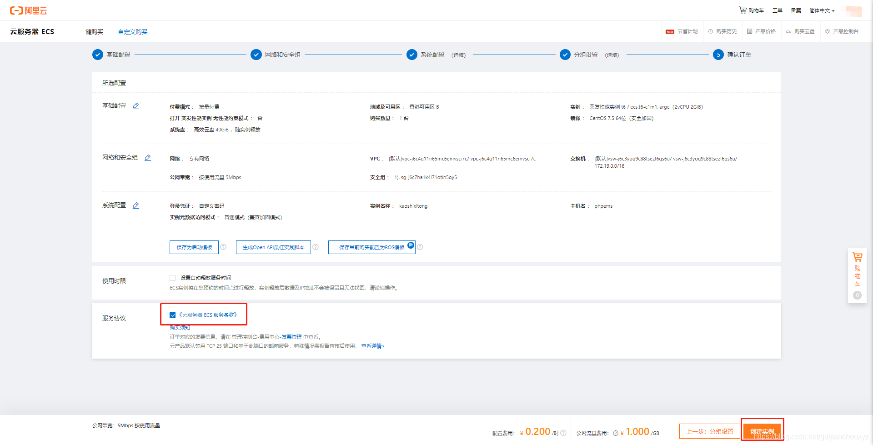This screenshot has width=873, height=445.
Task: Click image value CentOS 7.5 64位
Action: click(x=621, y=118)
